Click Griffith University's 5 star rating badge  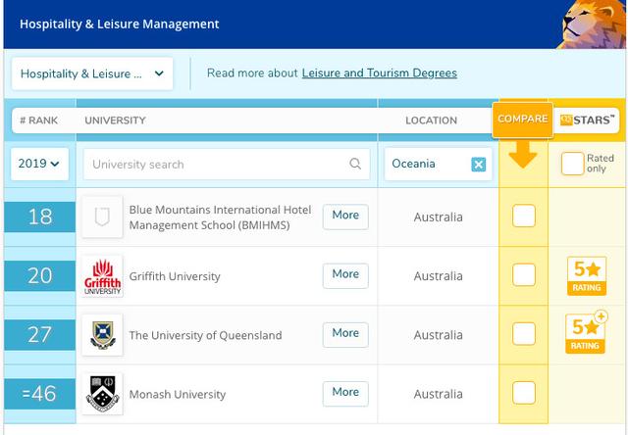pos(587,276)
